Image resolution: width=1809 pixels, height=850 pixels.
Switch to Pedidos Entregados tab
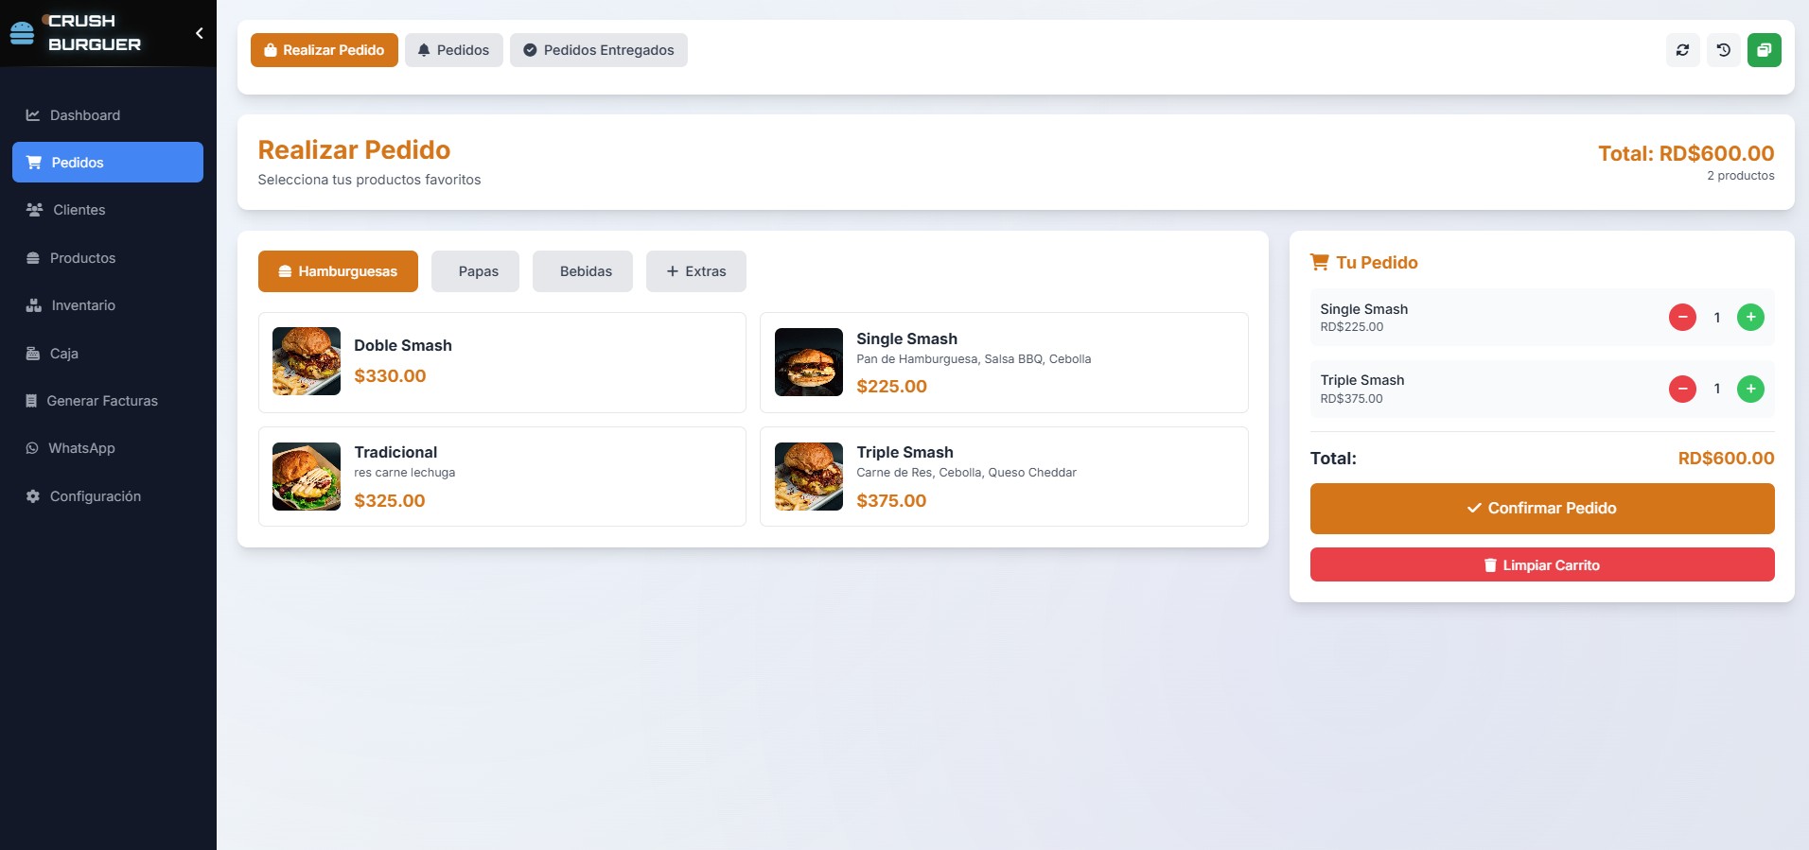click(599, 50)
